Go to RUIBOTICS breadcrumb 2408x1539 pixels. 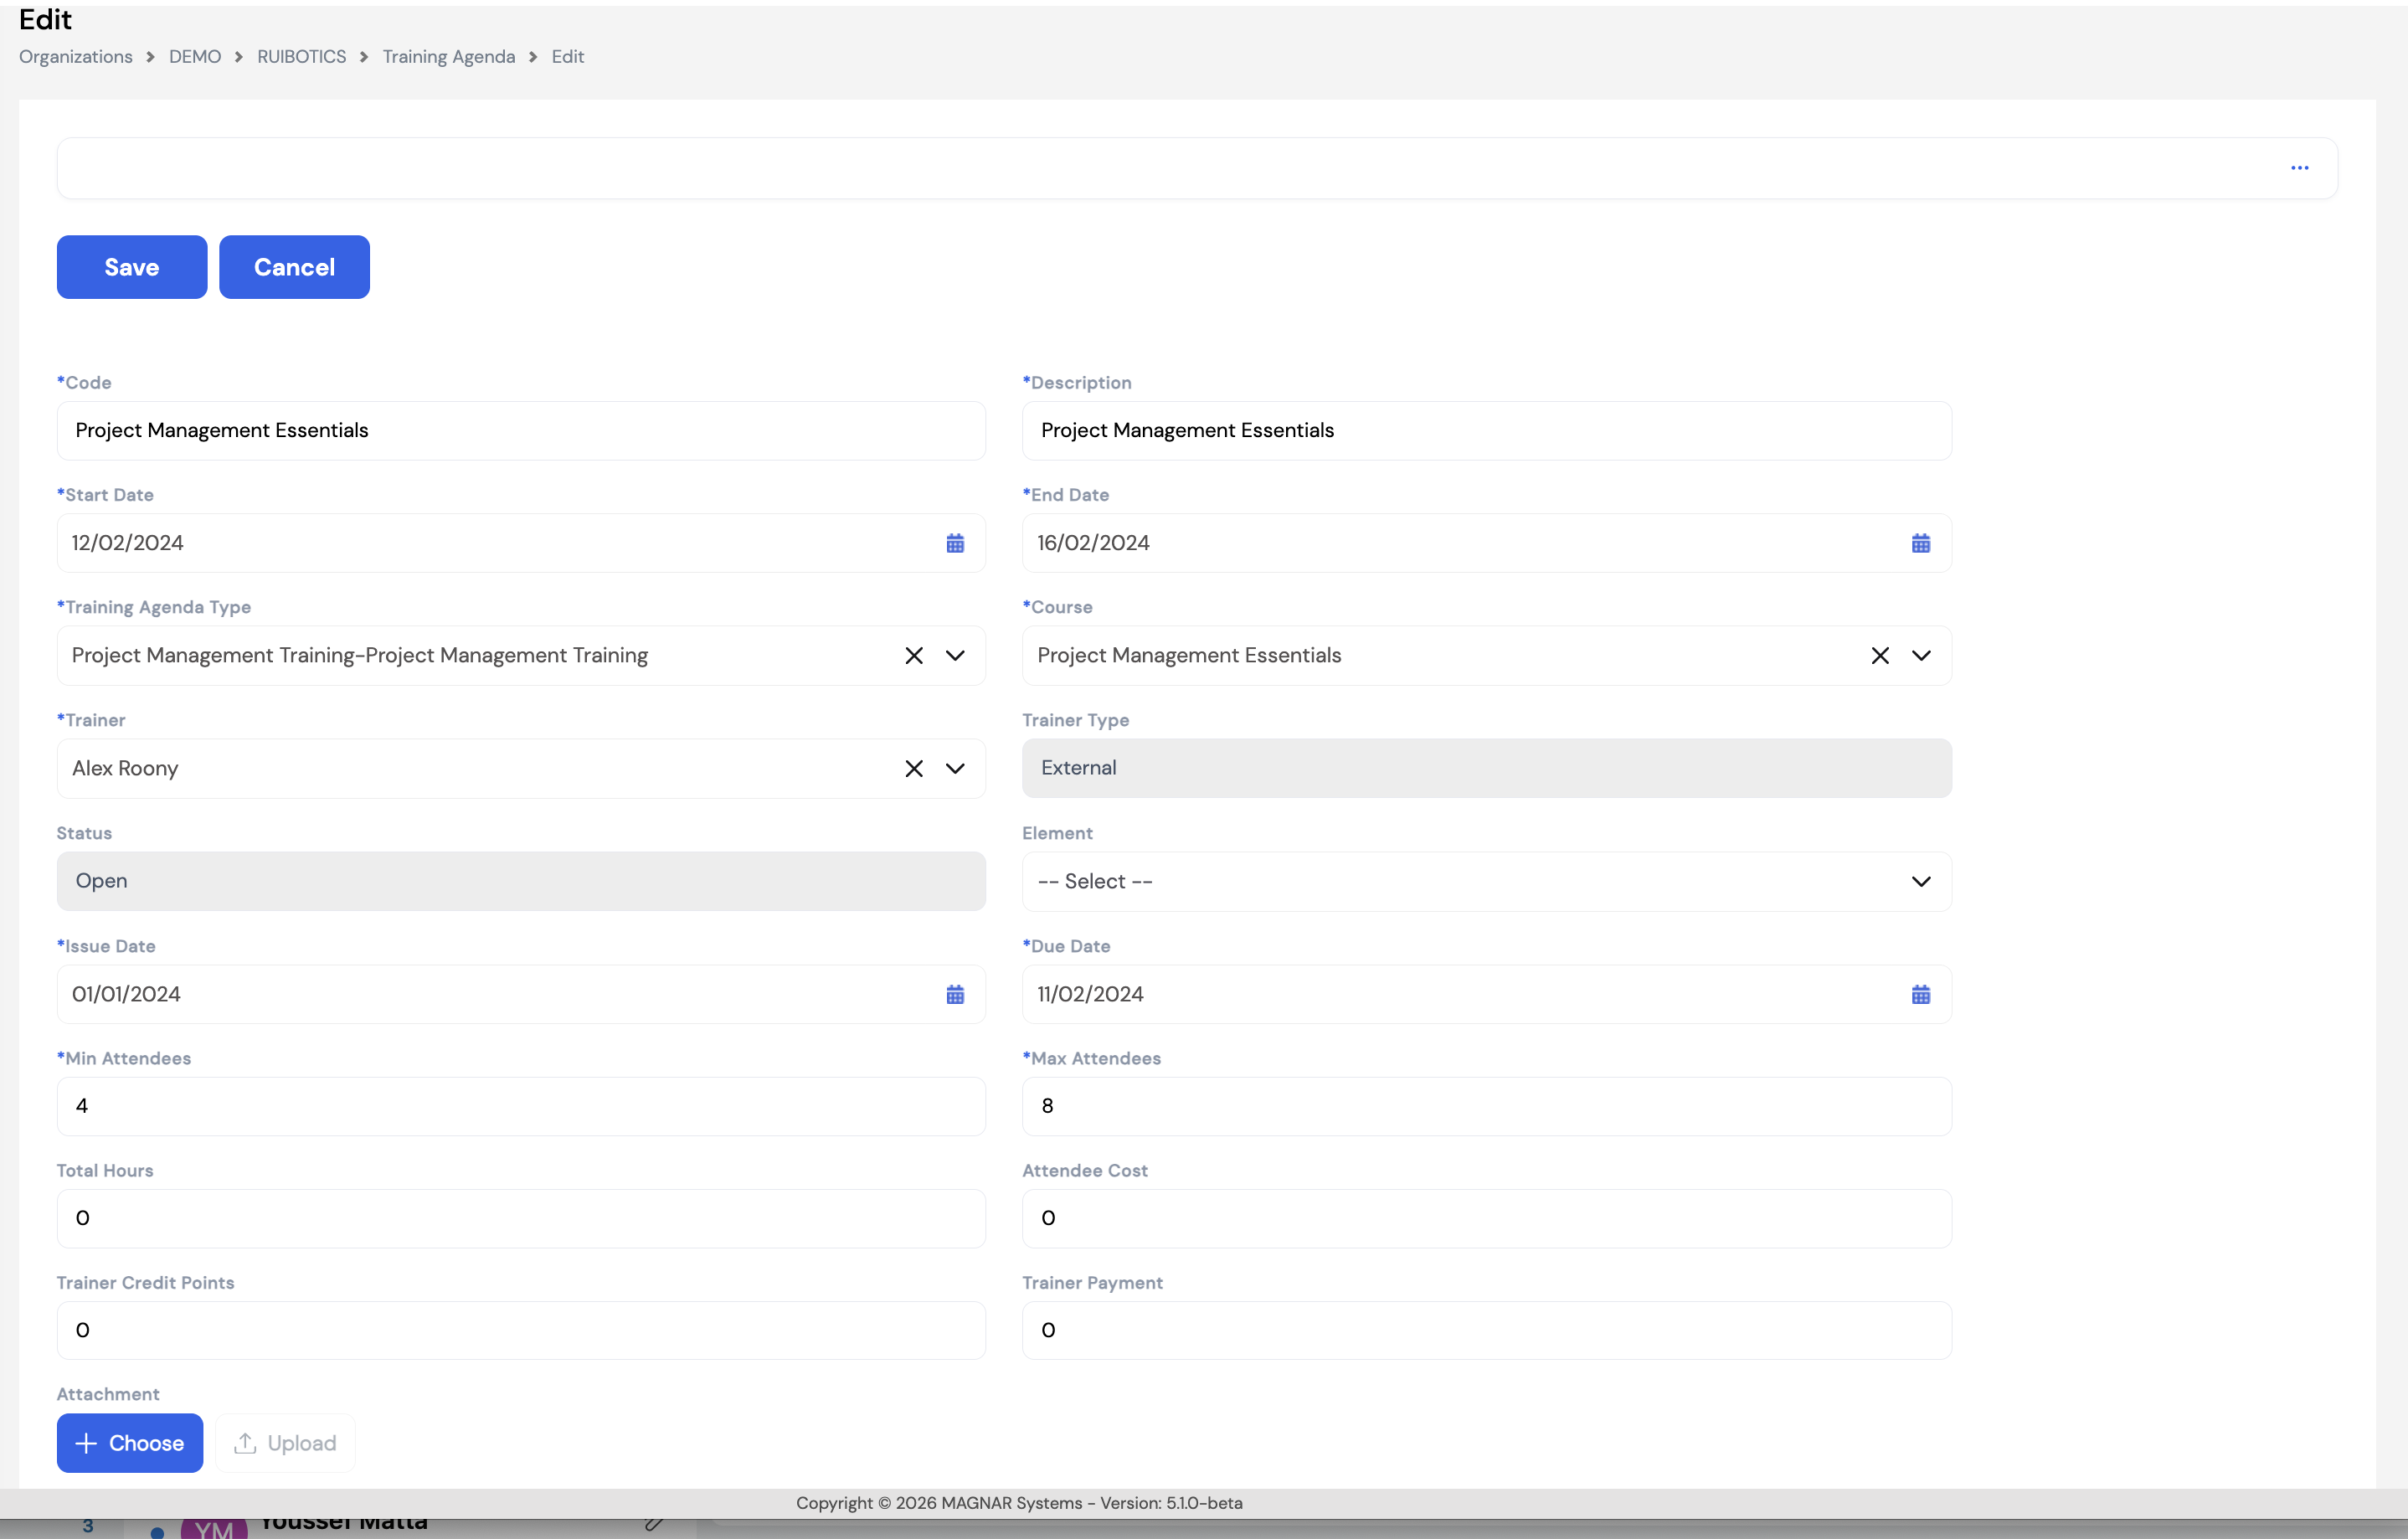[x=302, y=57]
